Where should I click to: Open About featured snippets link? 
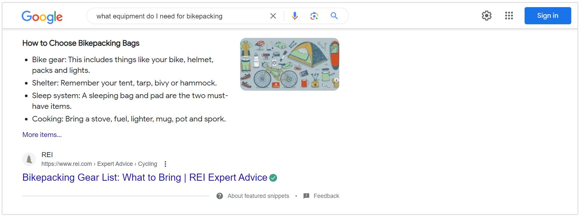[258, 196]
